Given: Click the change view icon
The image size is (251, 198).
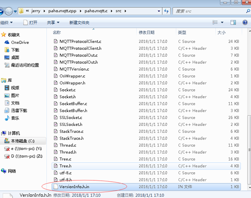Looking at the screenshot, I should [215, 22].
